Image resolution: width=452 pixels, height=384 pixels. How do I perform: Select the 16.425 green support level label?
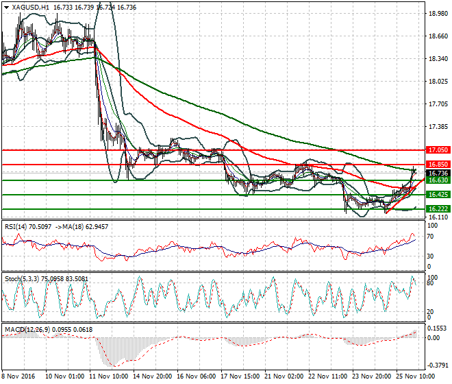coord(438,194)
